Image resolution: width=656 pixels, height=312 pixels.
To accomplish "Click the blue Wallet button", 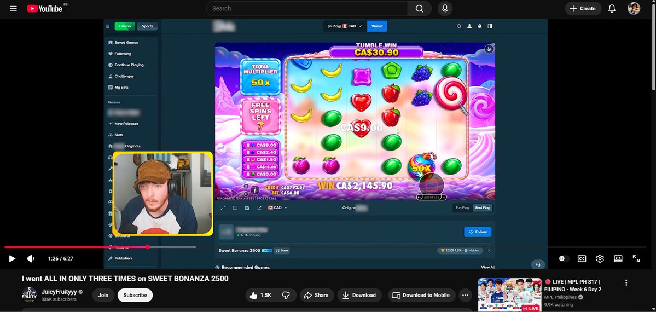I will (x=377, y=26).
